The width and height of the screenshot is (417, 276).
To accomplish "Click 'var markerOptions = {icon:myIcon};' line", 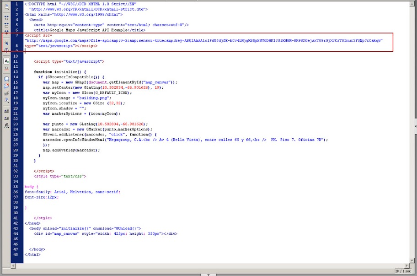I will pos(82,114).
